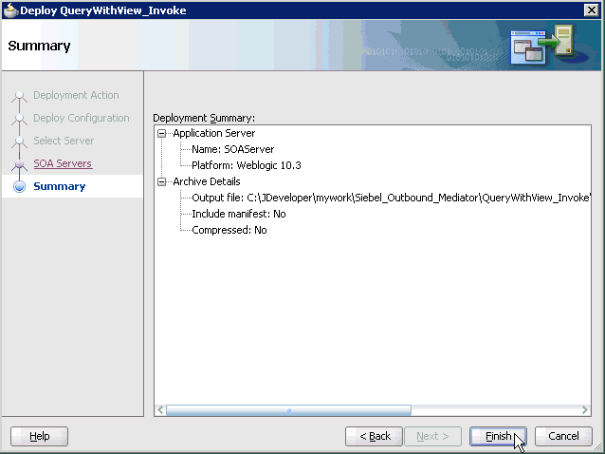Image resolution: width=605 pixels, height=454 pixels.
Task: Select the 'Include manifest: No' row
Action: pyautogui.click(x=238, y=214)
